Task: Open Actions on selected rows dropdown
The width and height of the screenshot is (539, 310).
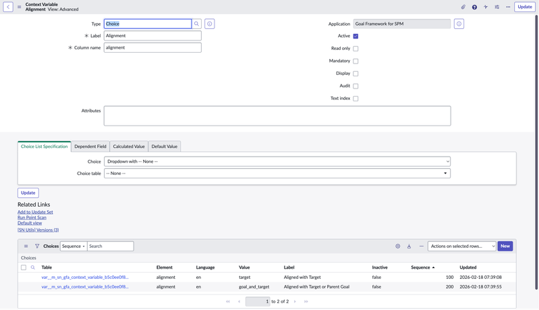Action: (461, 247)
